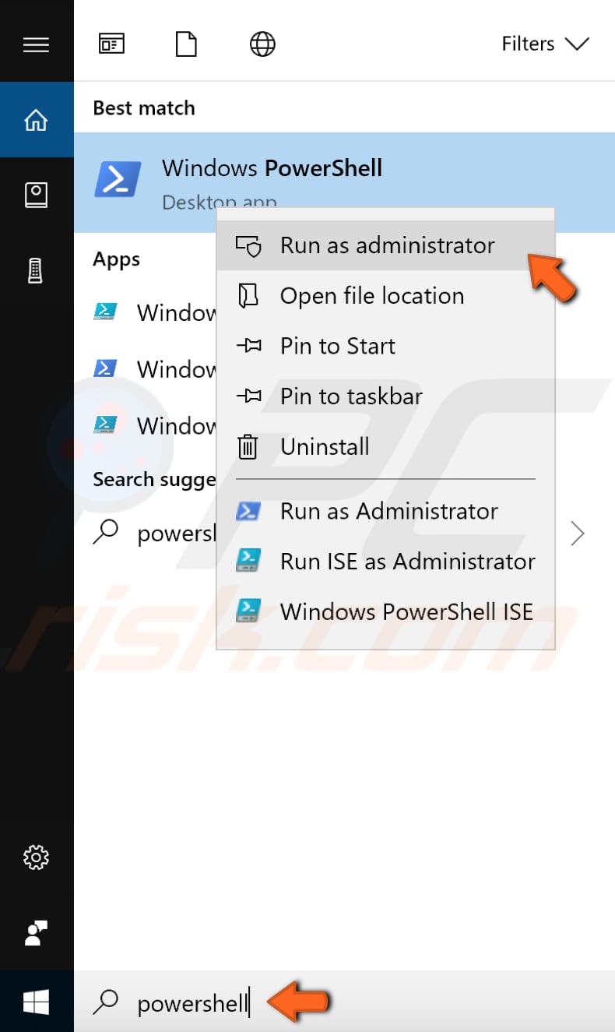Choose Run as administrator from the context menu

[x=387, y=245]
